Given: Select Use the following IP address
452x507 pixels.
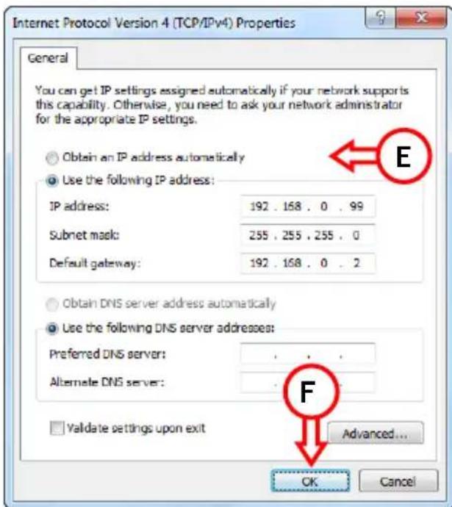Looking at the screenshot, I should [52, 181].
